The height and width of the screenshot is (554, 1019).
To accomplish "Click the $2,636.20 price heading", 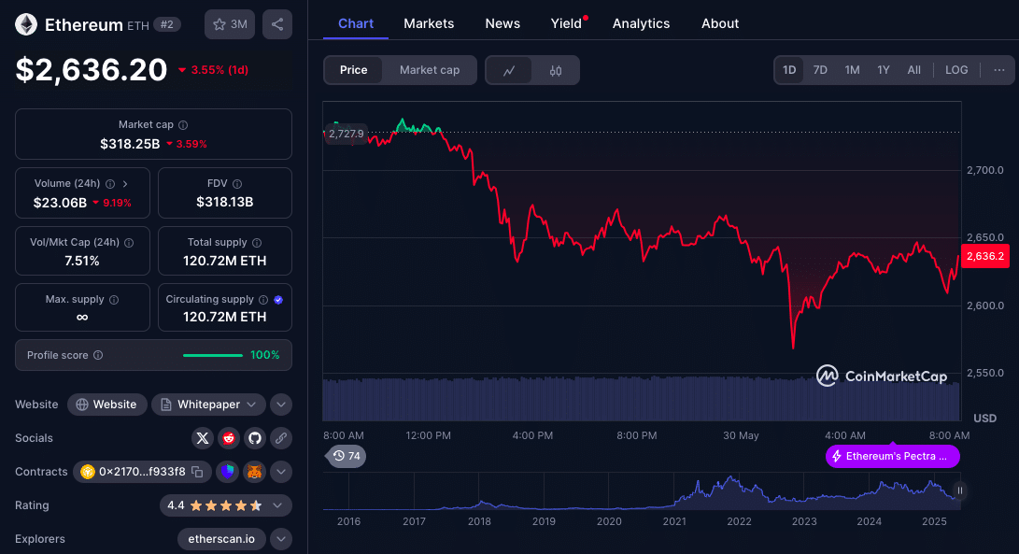I will pyautogui.click(x=92, y=69).
